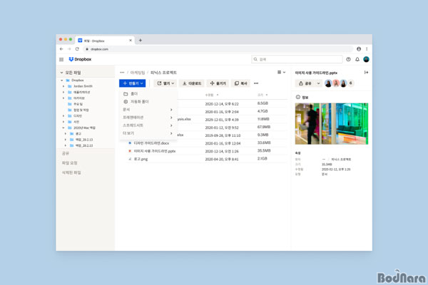This screenshot has height=285, width=428.
Task: Click the 공유 share button in details panel
Action: (305, 83)
